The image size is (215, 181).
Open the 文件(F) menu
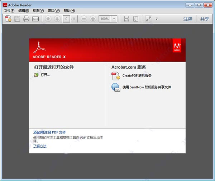tap(9, 11)
